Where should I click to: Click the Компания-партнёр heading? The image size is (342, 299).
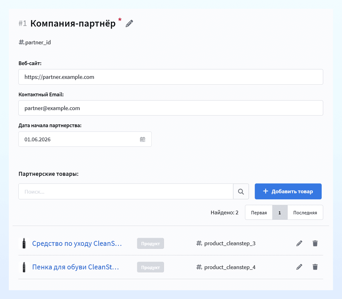click(x=73, y=24)
